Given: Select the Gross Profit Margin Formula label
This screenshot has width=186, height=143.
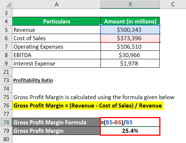Looking at the screenshot, I should pyautogui.click(x=57, y=122).
